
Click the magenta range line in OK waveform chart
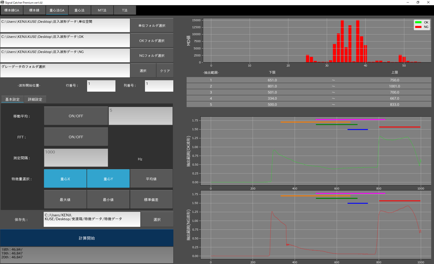[350, 120]
